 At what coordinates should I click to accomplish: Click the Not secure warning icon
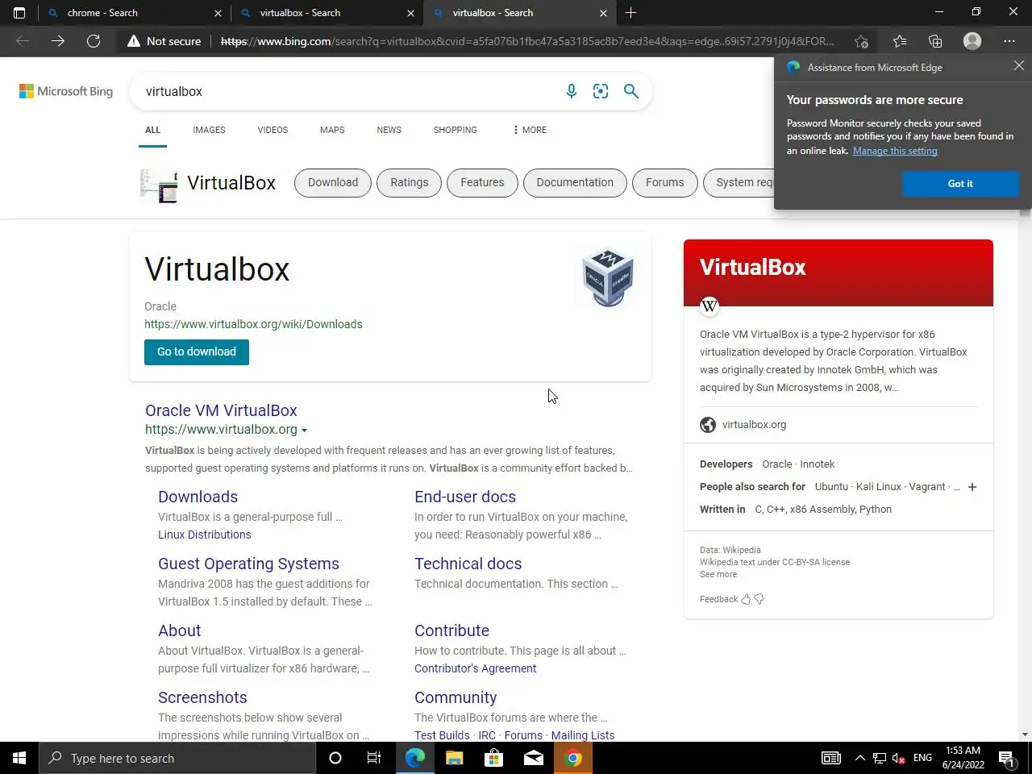[134, 41]
